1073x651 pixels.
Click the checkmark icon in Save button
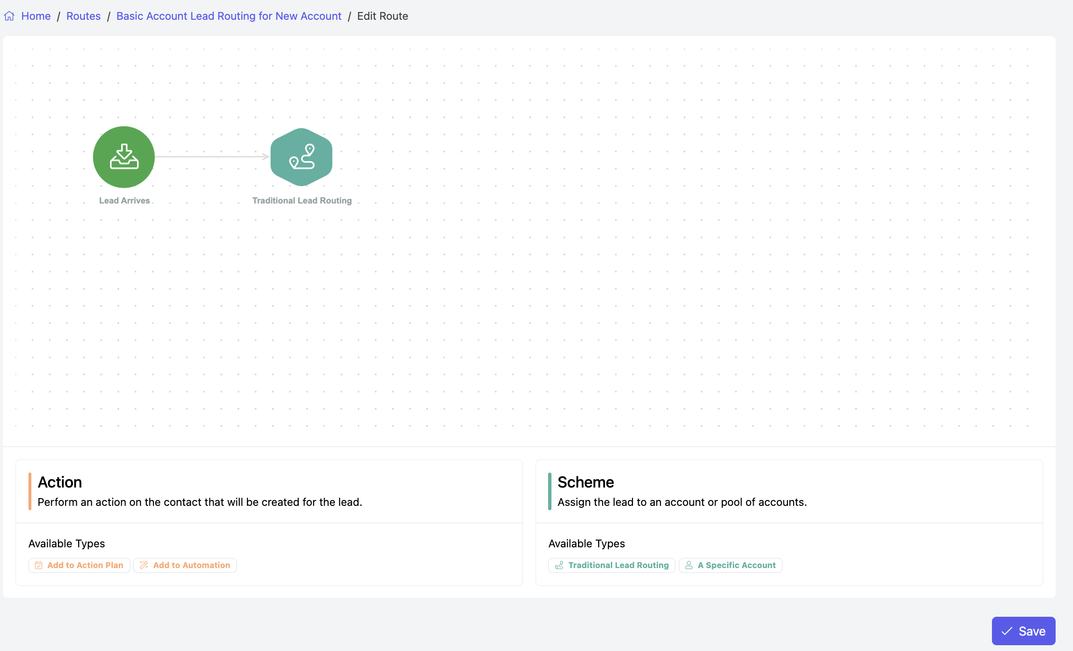pos(1007,631)
